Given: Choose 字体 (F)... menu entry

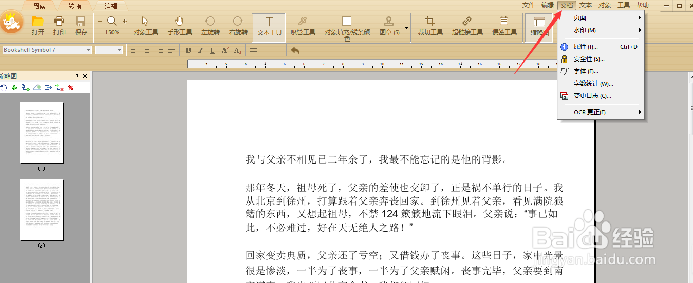Looking at the screenshot, I should (601, 71).
